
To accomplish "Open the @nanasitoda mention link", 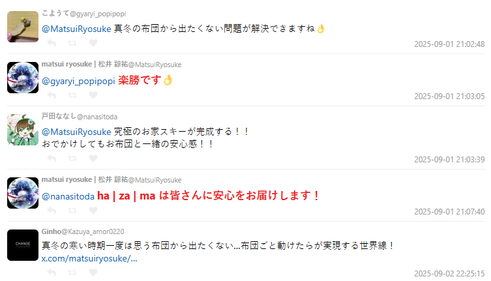I will pyautogui.click(x=68, y=196).
